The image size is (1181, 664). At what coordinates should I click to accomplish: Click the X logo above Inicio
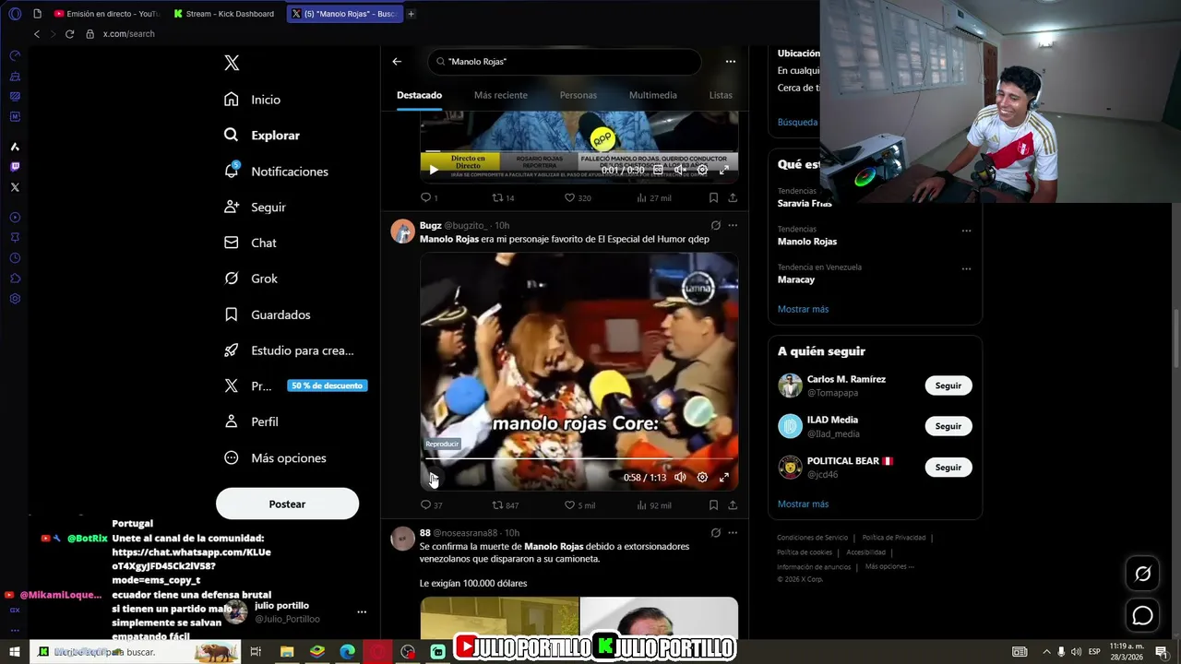click(232, 63)
